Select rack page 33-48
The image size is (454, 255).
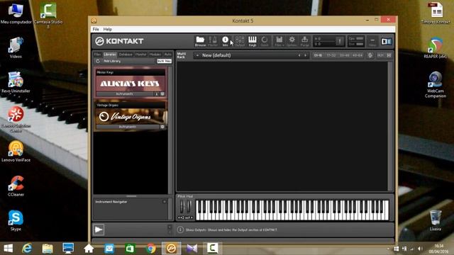(344, 55)
